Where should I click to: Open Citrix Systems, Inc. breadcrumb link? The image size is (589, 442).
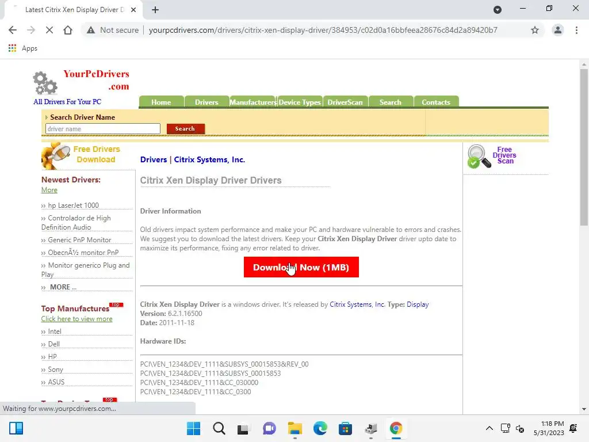209,159
